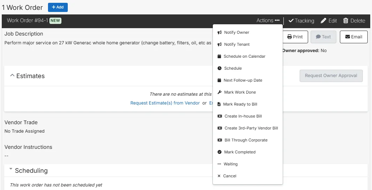
Task: Click the generator job description text
Action: point(108,43)
